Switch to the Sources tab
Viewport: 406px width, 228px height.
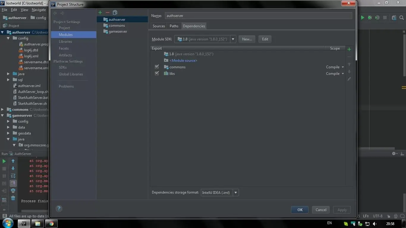coord(159,26)
